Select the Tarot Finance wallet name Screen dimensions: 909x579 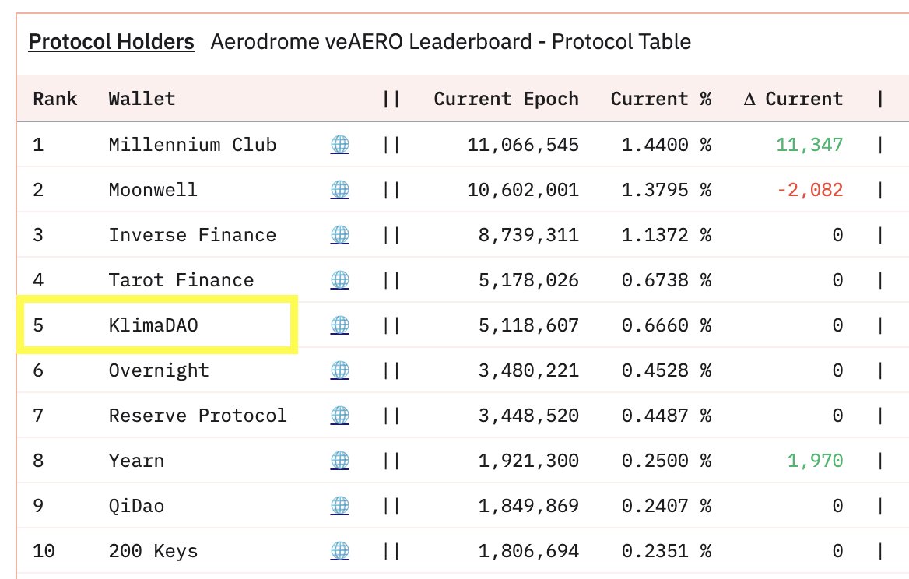click(x=181, y=280)
